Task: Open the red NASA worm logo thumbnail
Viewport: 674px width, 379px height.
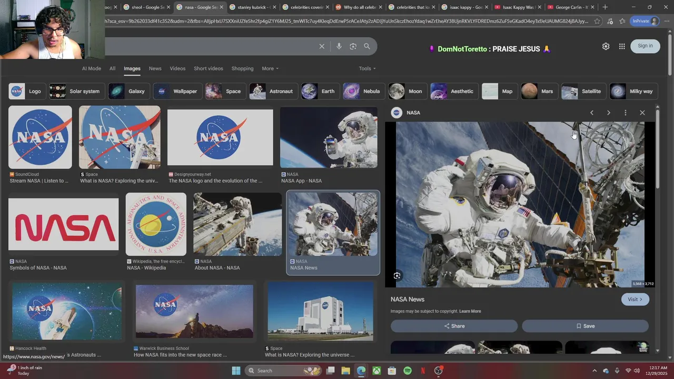Action: 64,224
